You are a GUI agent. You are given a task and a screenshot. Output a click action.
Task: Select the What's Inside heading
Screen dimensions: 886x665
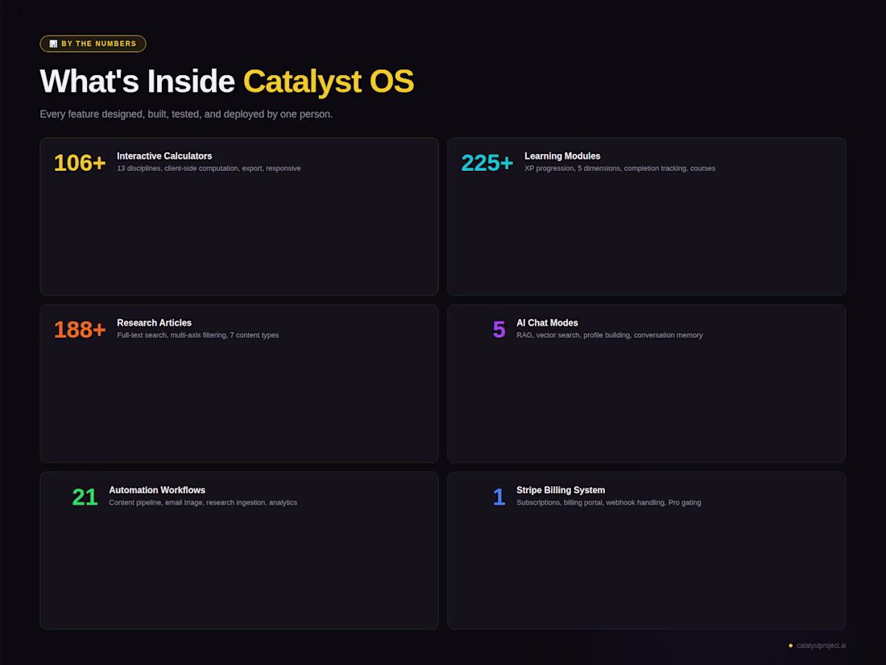click(x=137, y=81)
